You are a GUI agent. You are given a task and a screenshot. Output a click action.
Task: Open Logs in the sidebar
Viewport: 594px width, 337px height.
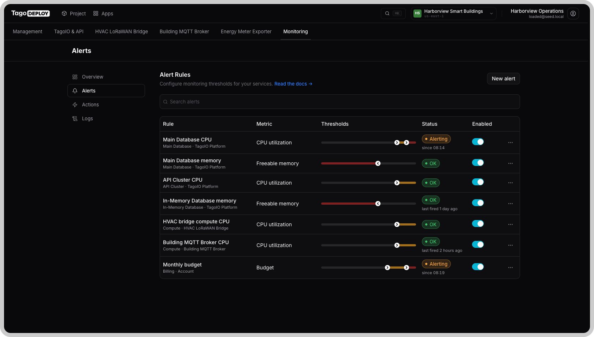click(106, 118)
